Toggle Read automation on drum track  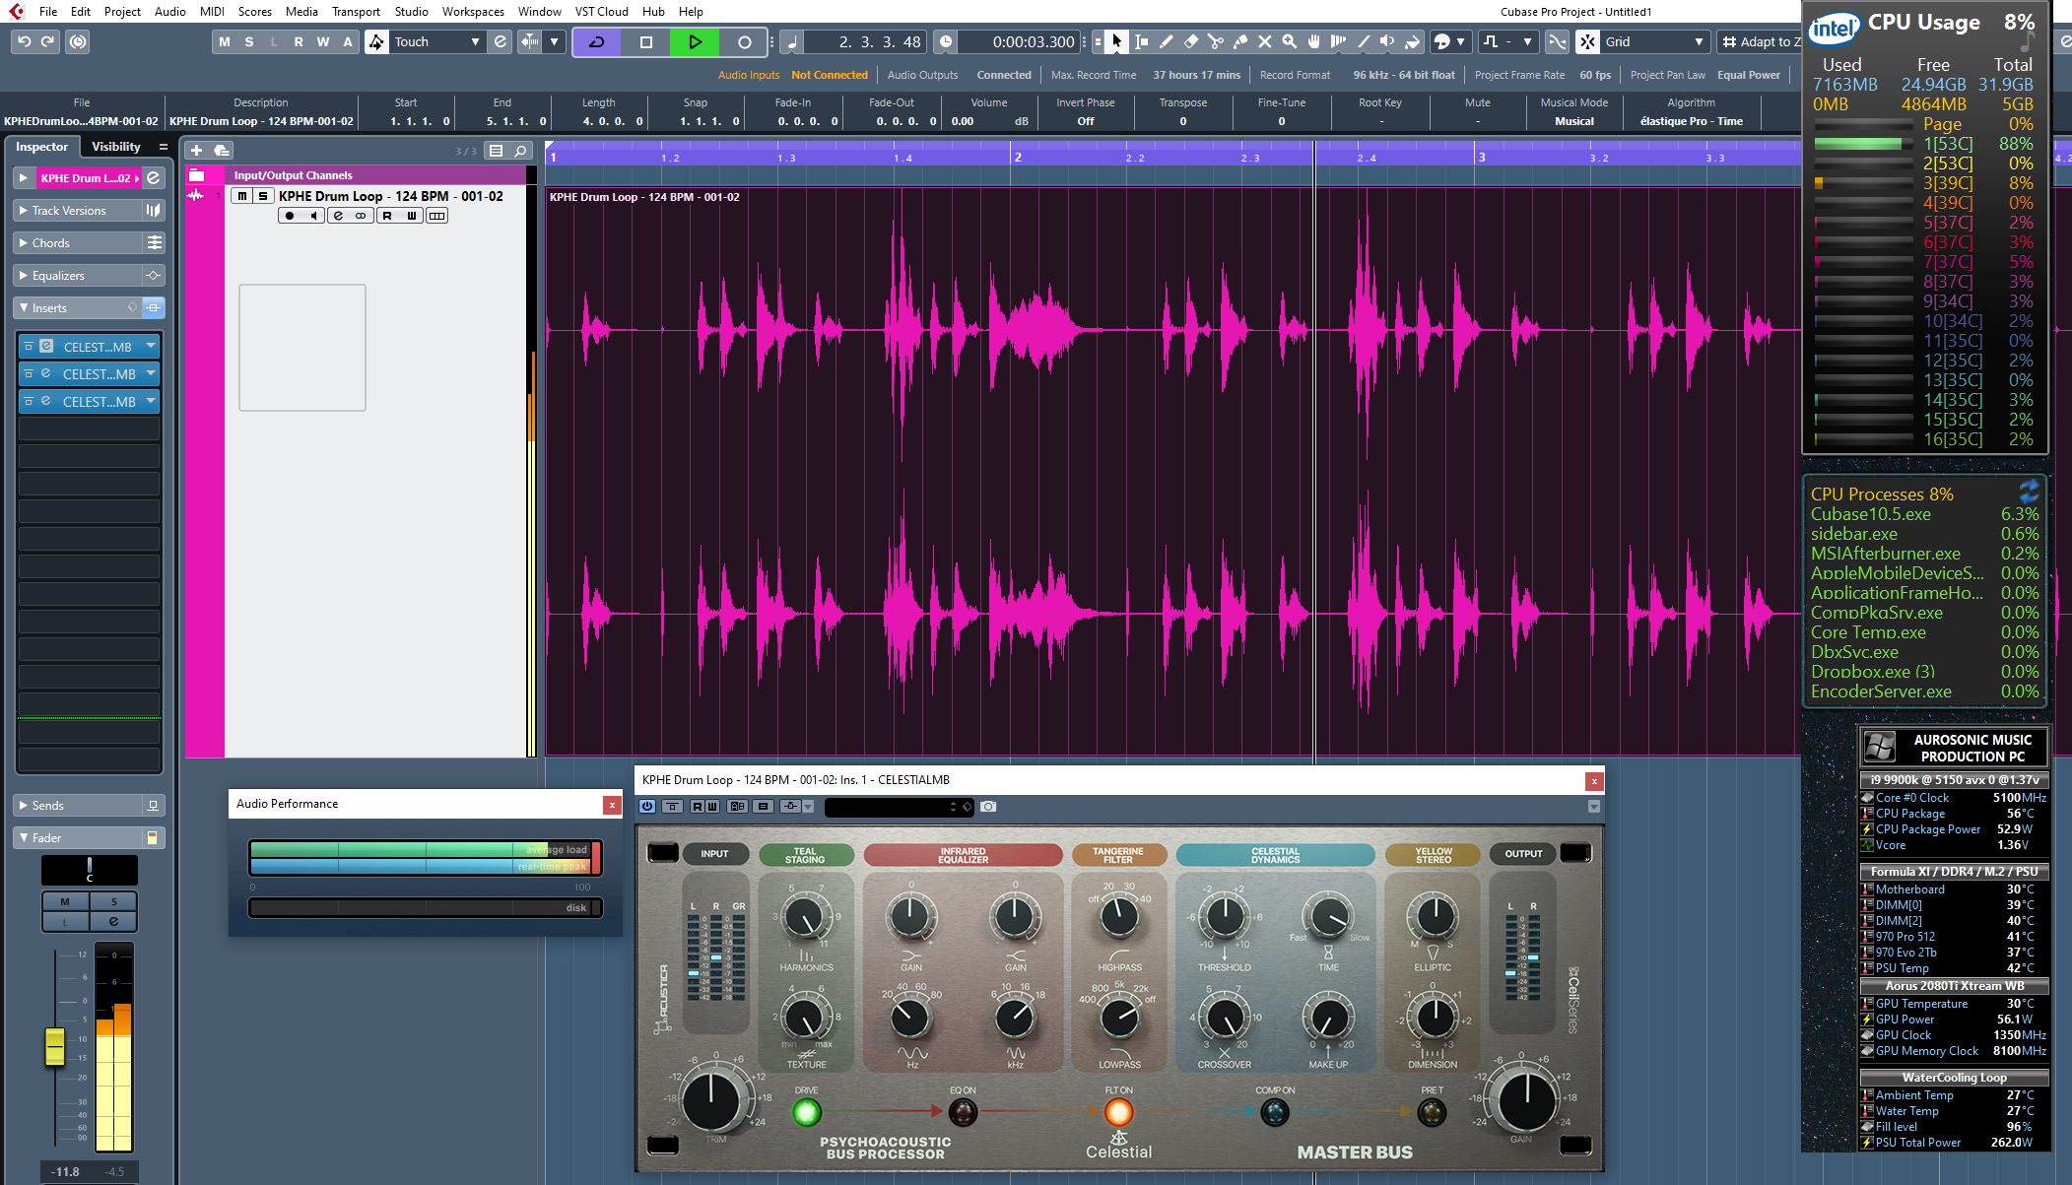(x=387, y=216)
